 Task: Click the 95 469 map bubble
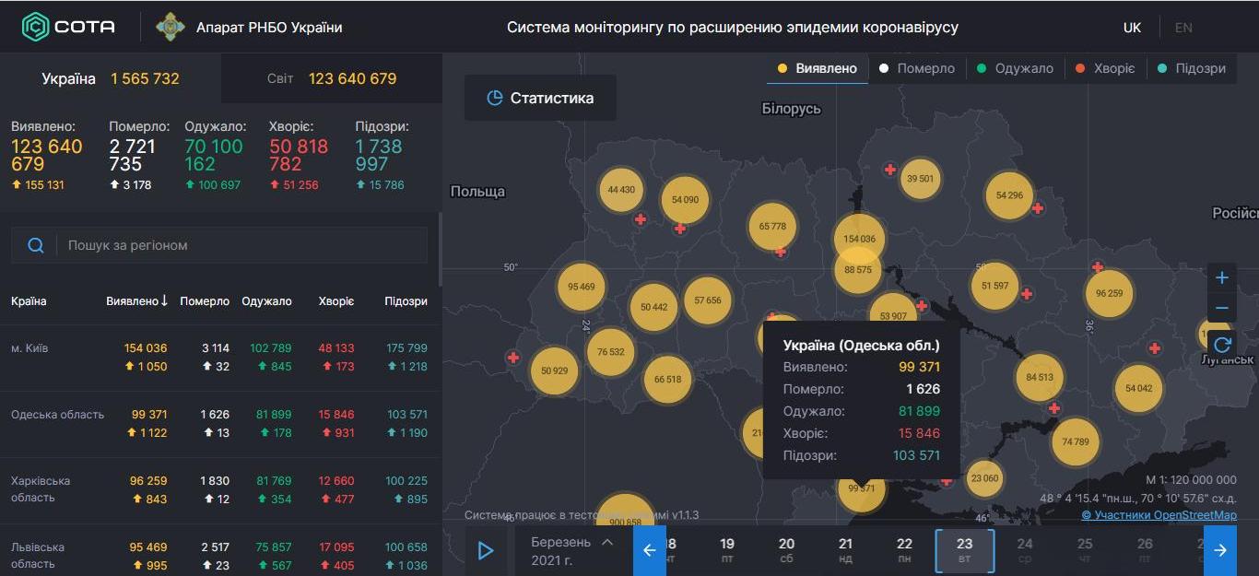click(581, 287)
